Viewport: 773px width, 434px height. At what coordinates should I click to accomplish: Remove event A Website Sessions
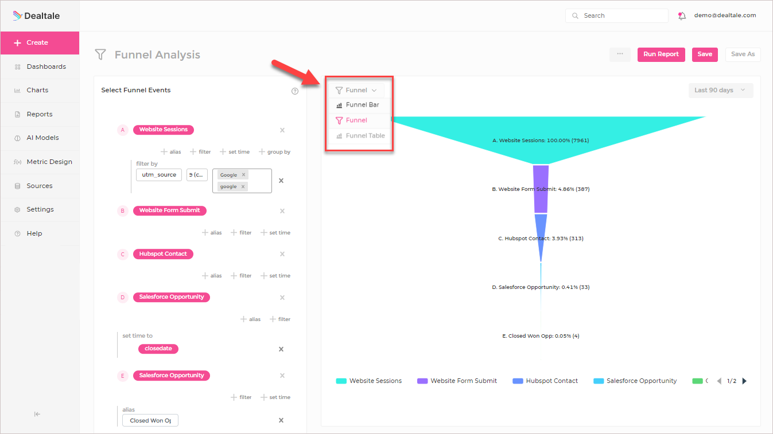(282, 130)
